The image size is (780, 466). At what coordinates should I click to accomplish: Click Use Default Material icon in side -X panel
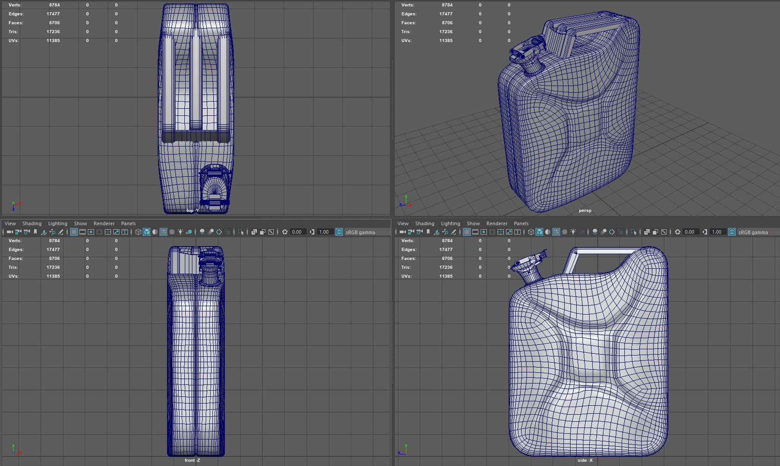[548, 232]
